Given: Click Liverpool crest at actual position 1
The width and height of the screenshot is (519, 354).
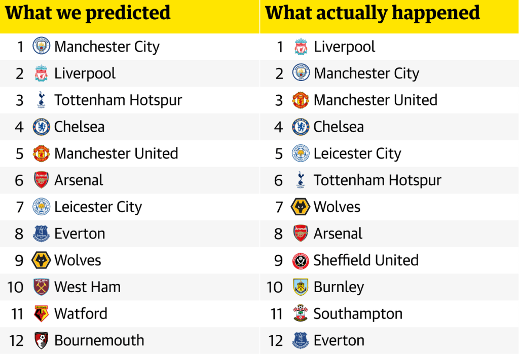Looking at the screenshot, I should click(301, 47).
